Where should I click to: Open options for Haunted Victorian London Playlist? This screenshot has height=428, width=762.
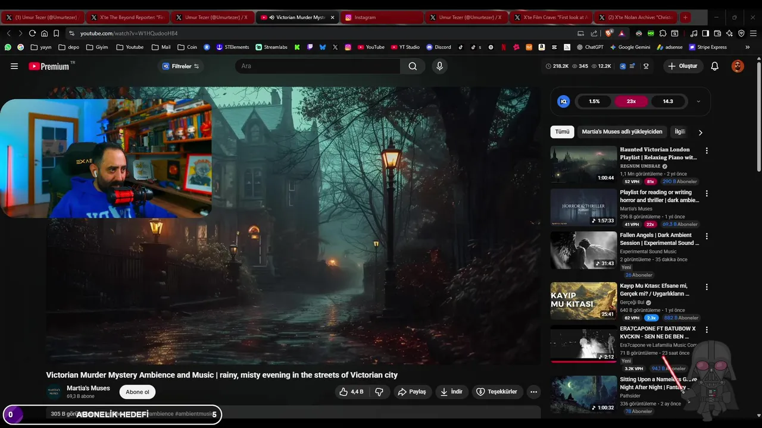[707, 151]
